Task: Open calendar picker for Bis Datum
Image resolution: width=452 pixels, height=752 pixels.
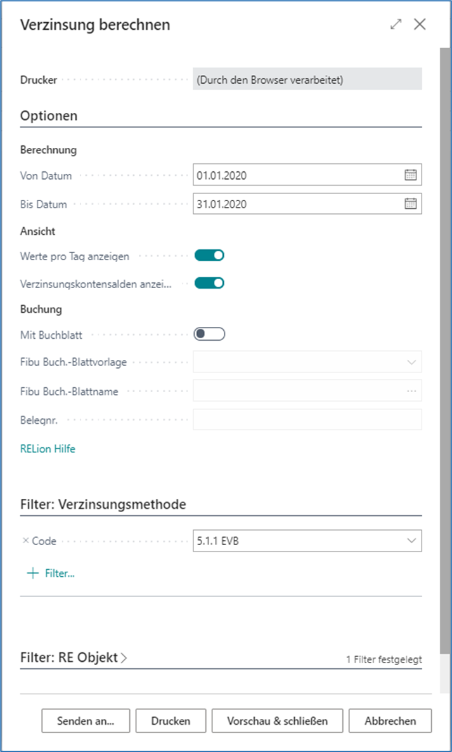Action: (410, 204)
